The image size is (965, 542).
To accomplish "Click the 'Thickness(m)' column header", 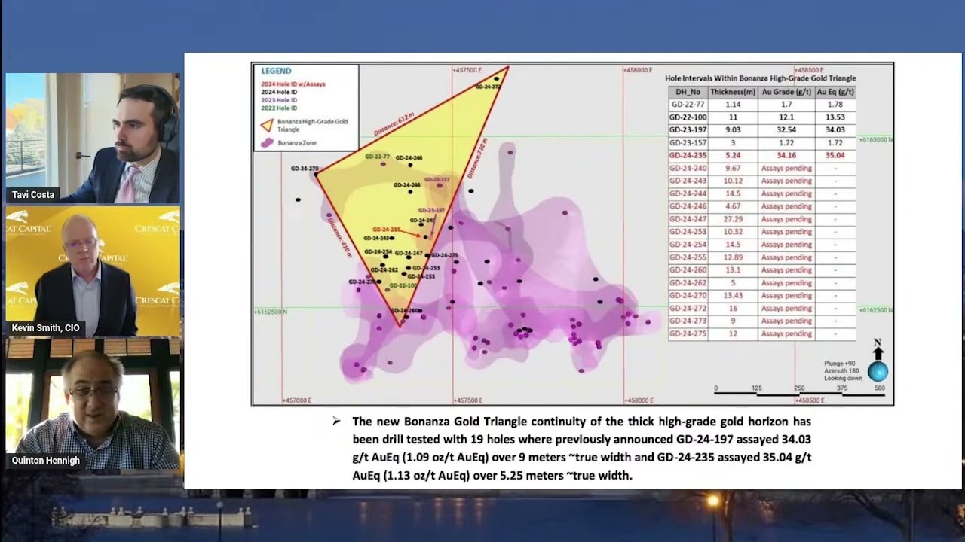I will [x=732, y=92].
